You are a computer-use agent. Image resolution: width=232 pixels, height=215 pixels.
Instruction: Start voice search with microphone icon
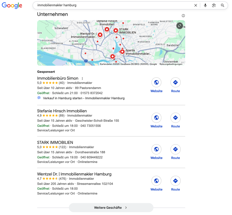(205, 5)
